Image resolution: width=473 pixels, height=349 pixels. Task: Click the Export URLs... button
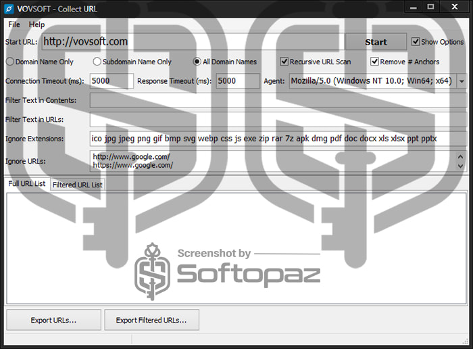tap(53, 320)
